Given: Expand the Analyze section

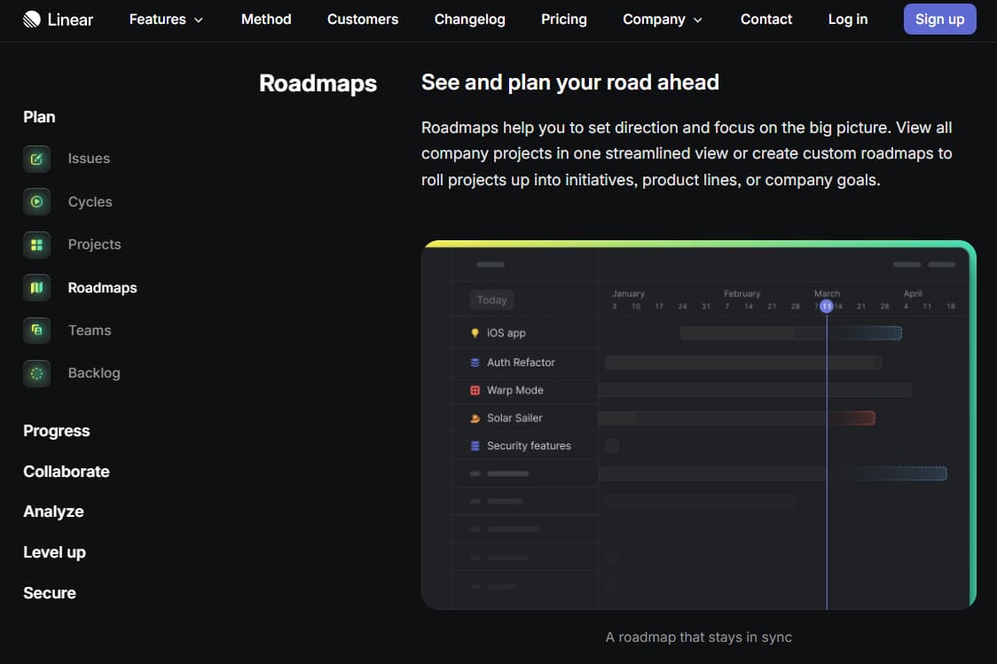Looking at the screenshot, I should click(x=53, y=512).
